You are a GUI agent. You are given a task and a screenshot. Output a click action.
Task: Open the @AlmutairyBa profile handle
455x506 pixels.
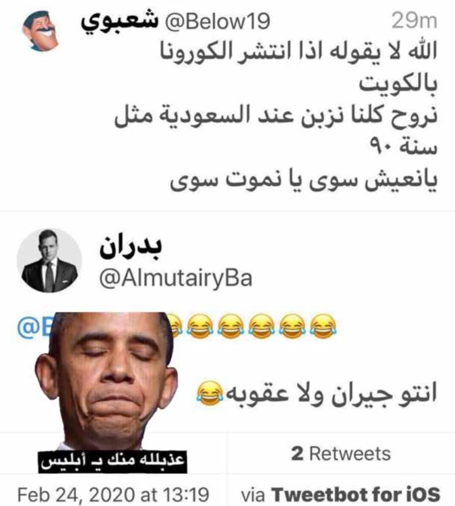[x=175, y=278]
